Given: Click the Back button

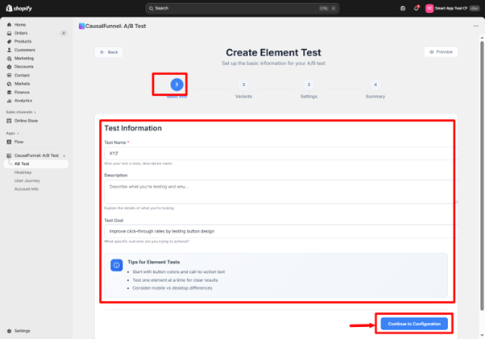Looking at the screenshot, I should 109,52.
